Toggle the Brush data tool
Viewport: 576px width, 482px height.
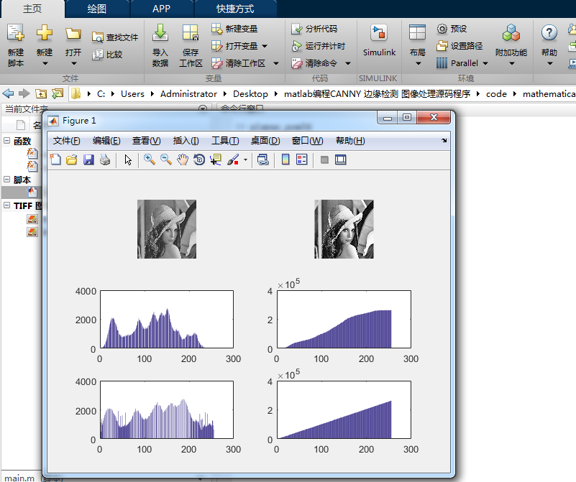[x=233, y=159]
